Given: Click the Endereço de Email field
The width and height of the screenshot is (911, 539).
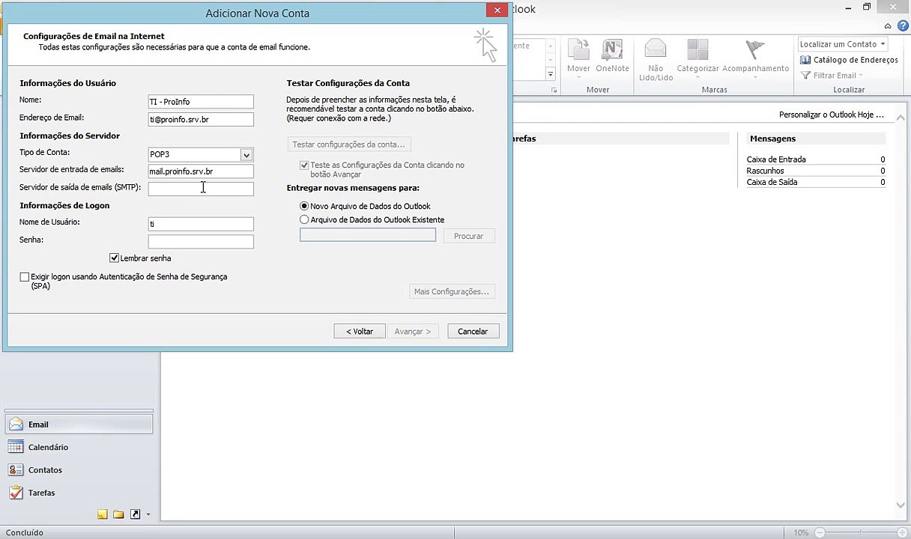Looking at the screenshot, I should point(201,120).
